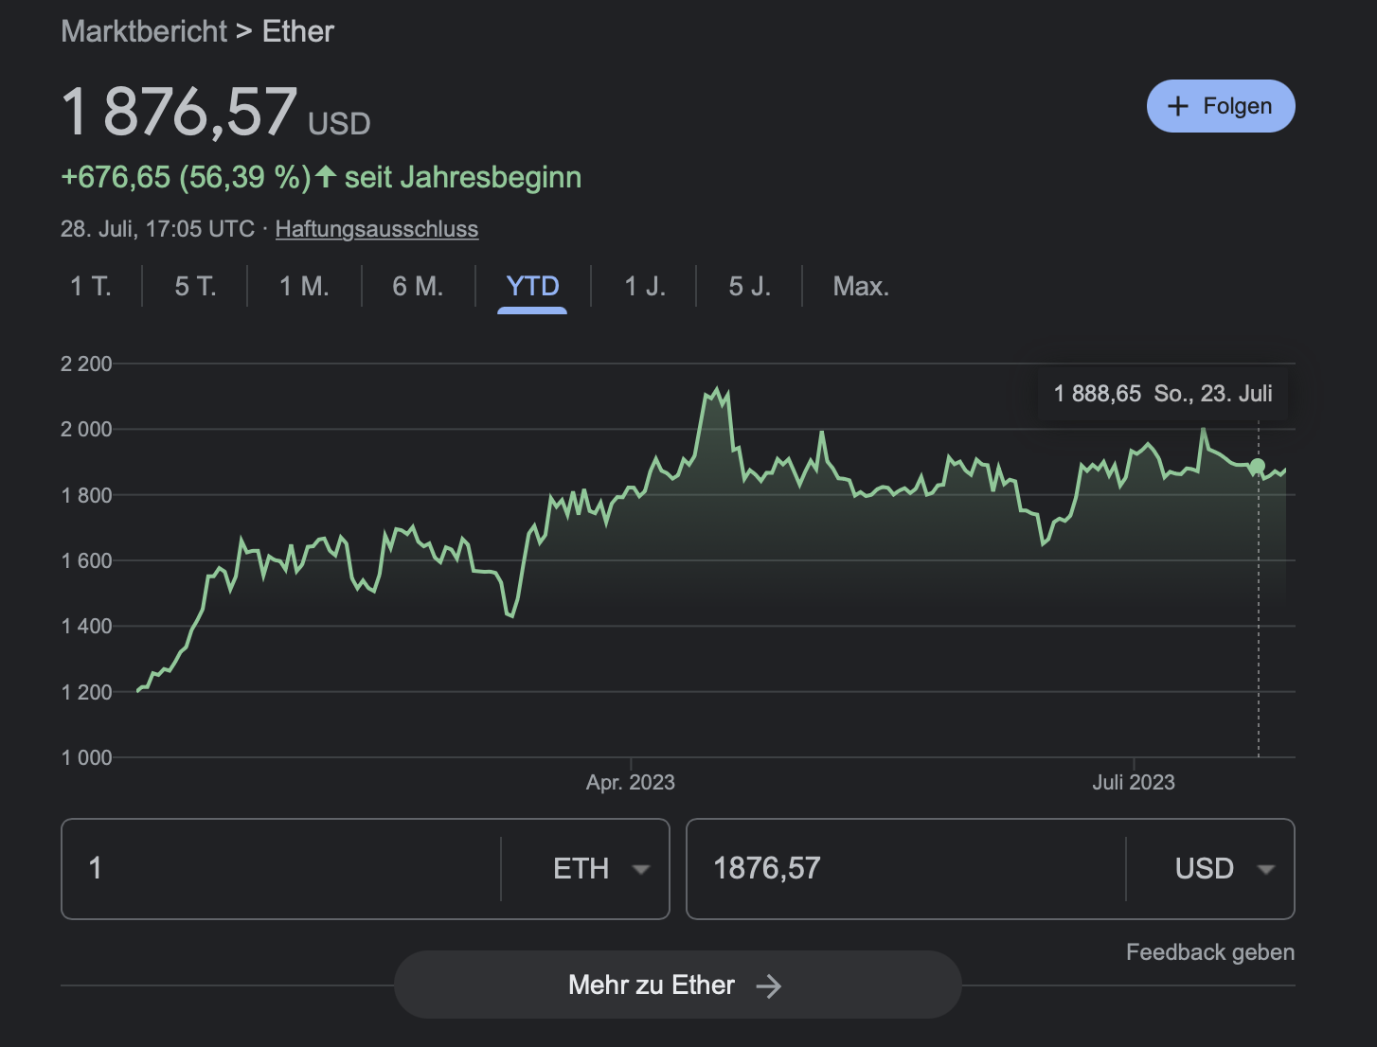
Task: Show the 1 J. chart range
Action: tap(645, 286)
